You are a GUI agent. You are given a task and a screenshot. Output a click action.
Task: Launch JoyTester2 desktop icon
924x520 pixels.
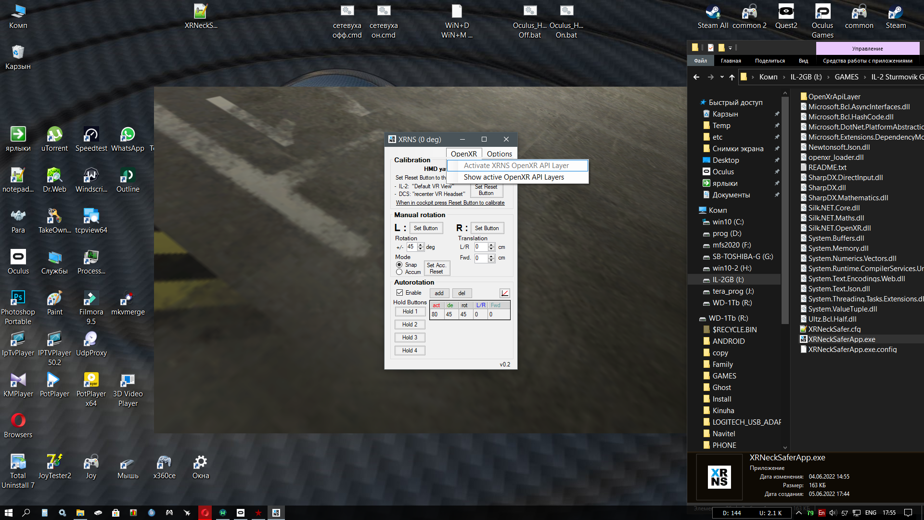point(54,466)
